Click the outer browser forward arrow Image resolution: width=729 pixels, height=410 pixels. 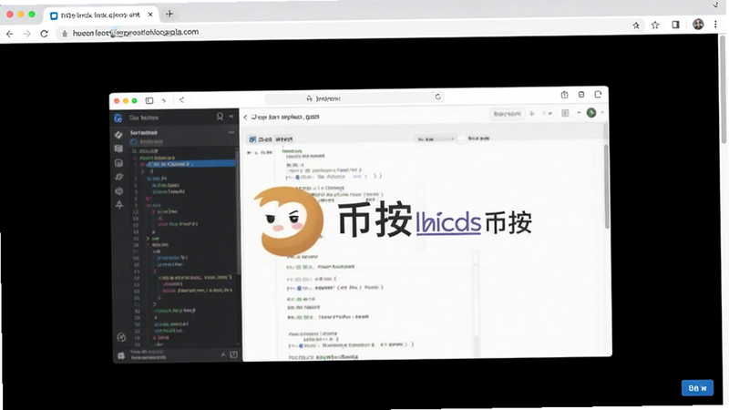click(x=27, y=34)
